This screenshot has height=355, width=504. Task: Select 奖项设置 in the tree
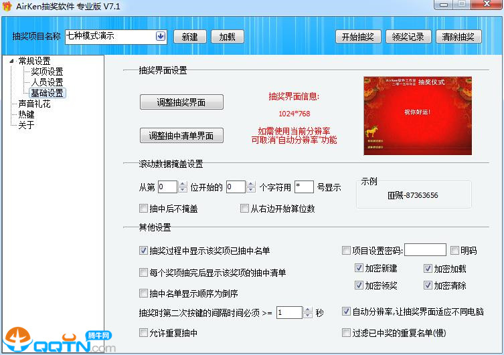47,72
